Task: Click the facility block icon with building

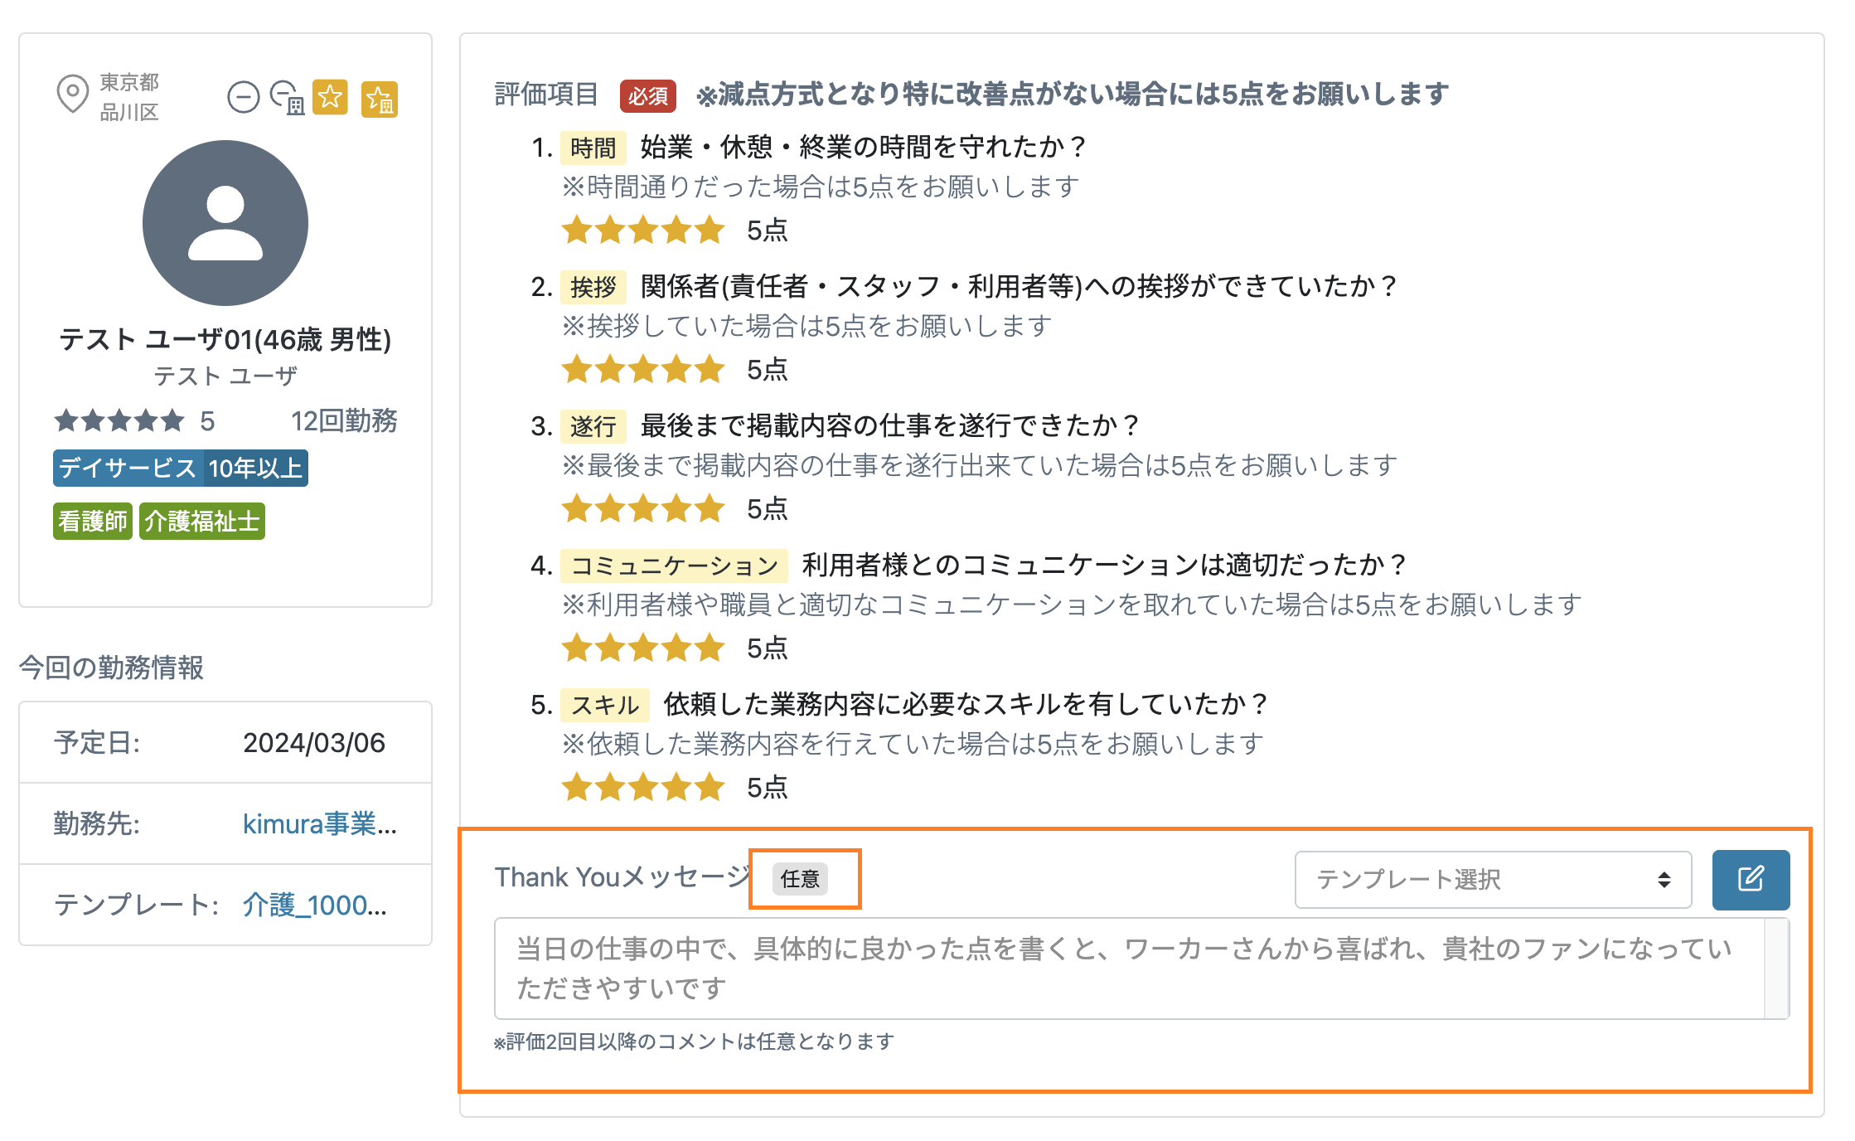Action: (x=288, y=98)
